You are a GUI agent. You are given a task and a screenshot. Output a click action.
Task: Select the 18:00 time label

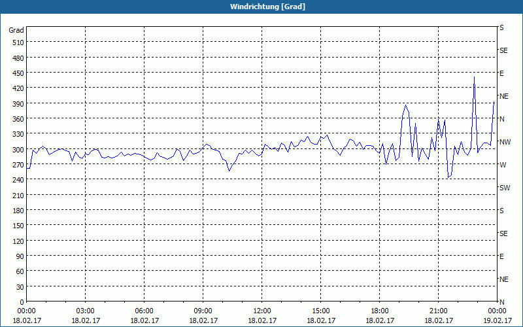click(380, 311)
